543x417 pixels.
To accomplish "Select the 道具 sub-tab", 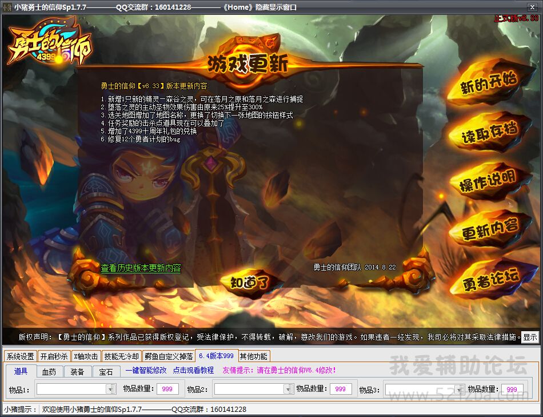I will click(21, 371).
